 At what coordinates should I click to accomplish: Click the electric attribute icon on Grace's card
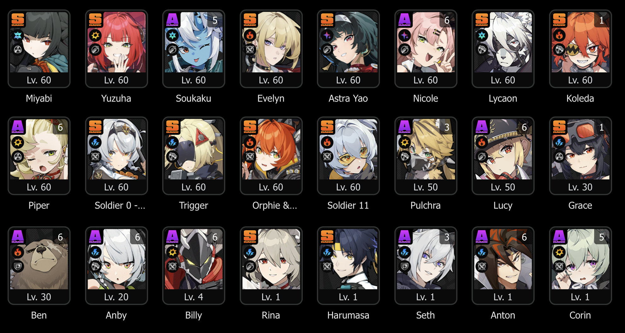[x=559, y=142]
